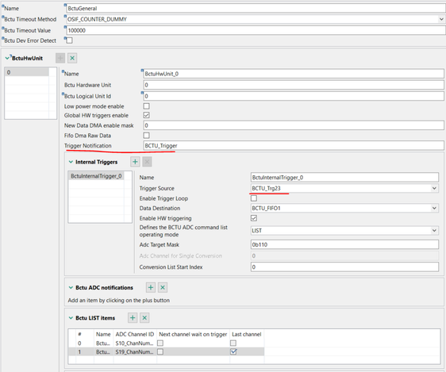Click the grayed plus icon beside BctuHwUnit
Viewport: 446px width, 372px height.
point(60,58)
